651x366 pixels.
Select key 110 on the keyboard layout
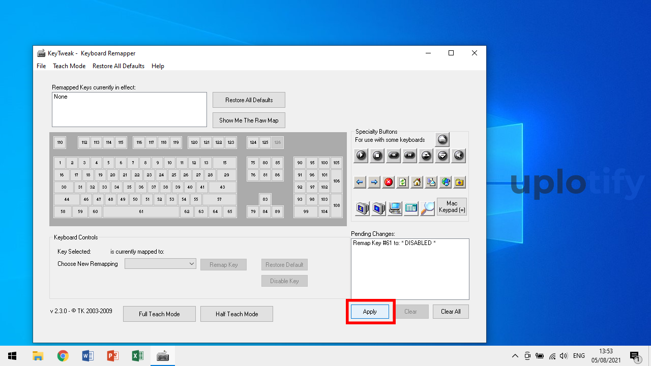click(x=60, y=142)
